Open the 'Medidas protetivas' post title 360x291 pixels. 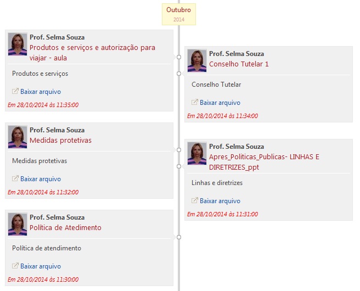tap(60, 140)
